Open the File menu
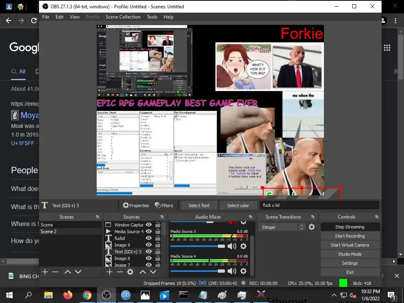Image resolution: width=404 pixels, height=303 pixels. click(46, 17)
